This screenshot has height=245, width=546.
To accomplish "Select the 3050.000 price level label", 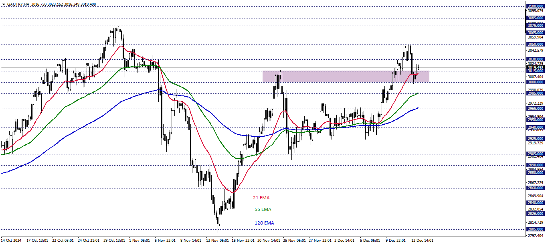I will [x=536, y=45].
